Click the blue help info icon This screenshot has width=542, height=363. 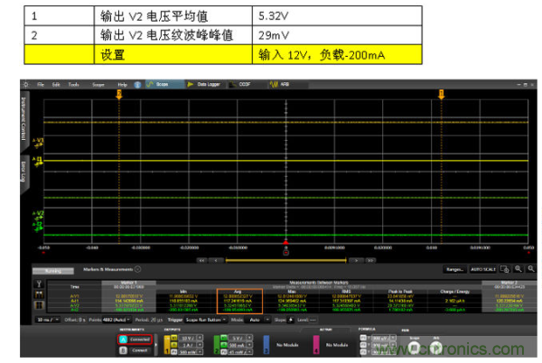[137, 83]
